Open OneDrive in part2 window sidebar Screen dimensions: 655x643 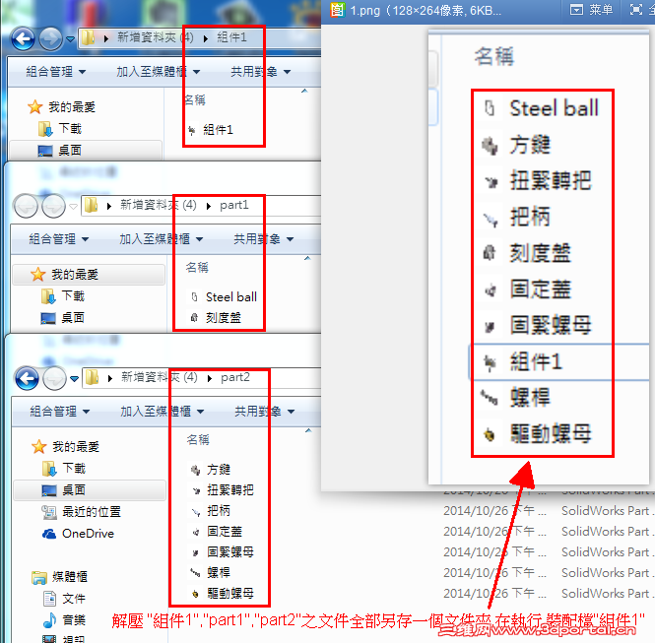pyautogui.click(x=78, y=534)
